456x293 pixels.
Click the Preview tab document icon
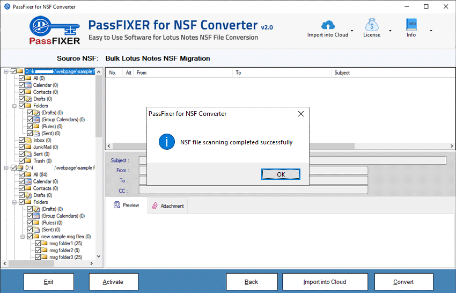pyautogui.click(x=116, y=205)
